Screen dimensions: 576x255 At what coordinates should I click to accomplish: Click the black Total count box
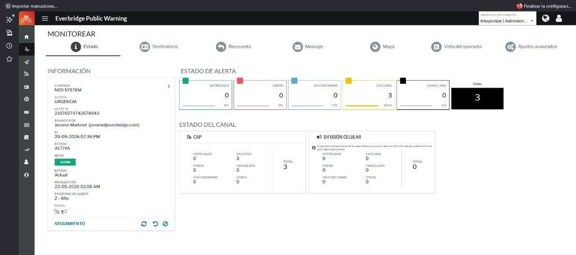tap(477, 98)
